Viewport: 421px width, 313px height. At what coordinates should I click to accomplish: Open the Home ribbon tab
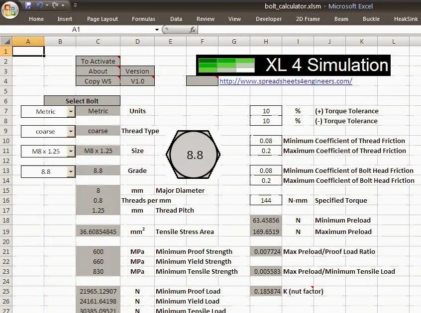coord(36,19)
